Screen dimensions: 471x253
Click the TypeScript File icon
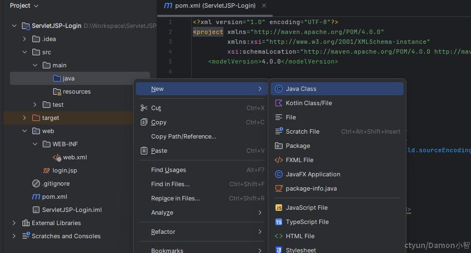278,222
